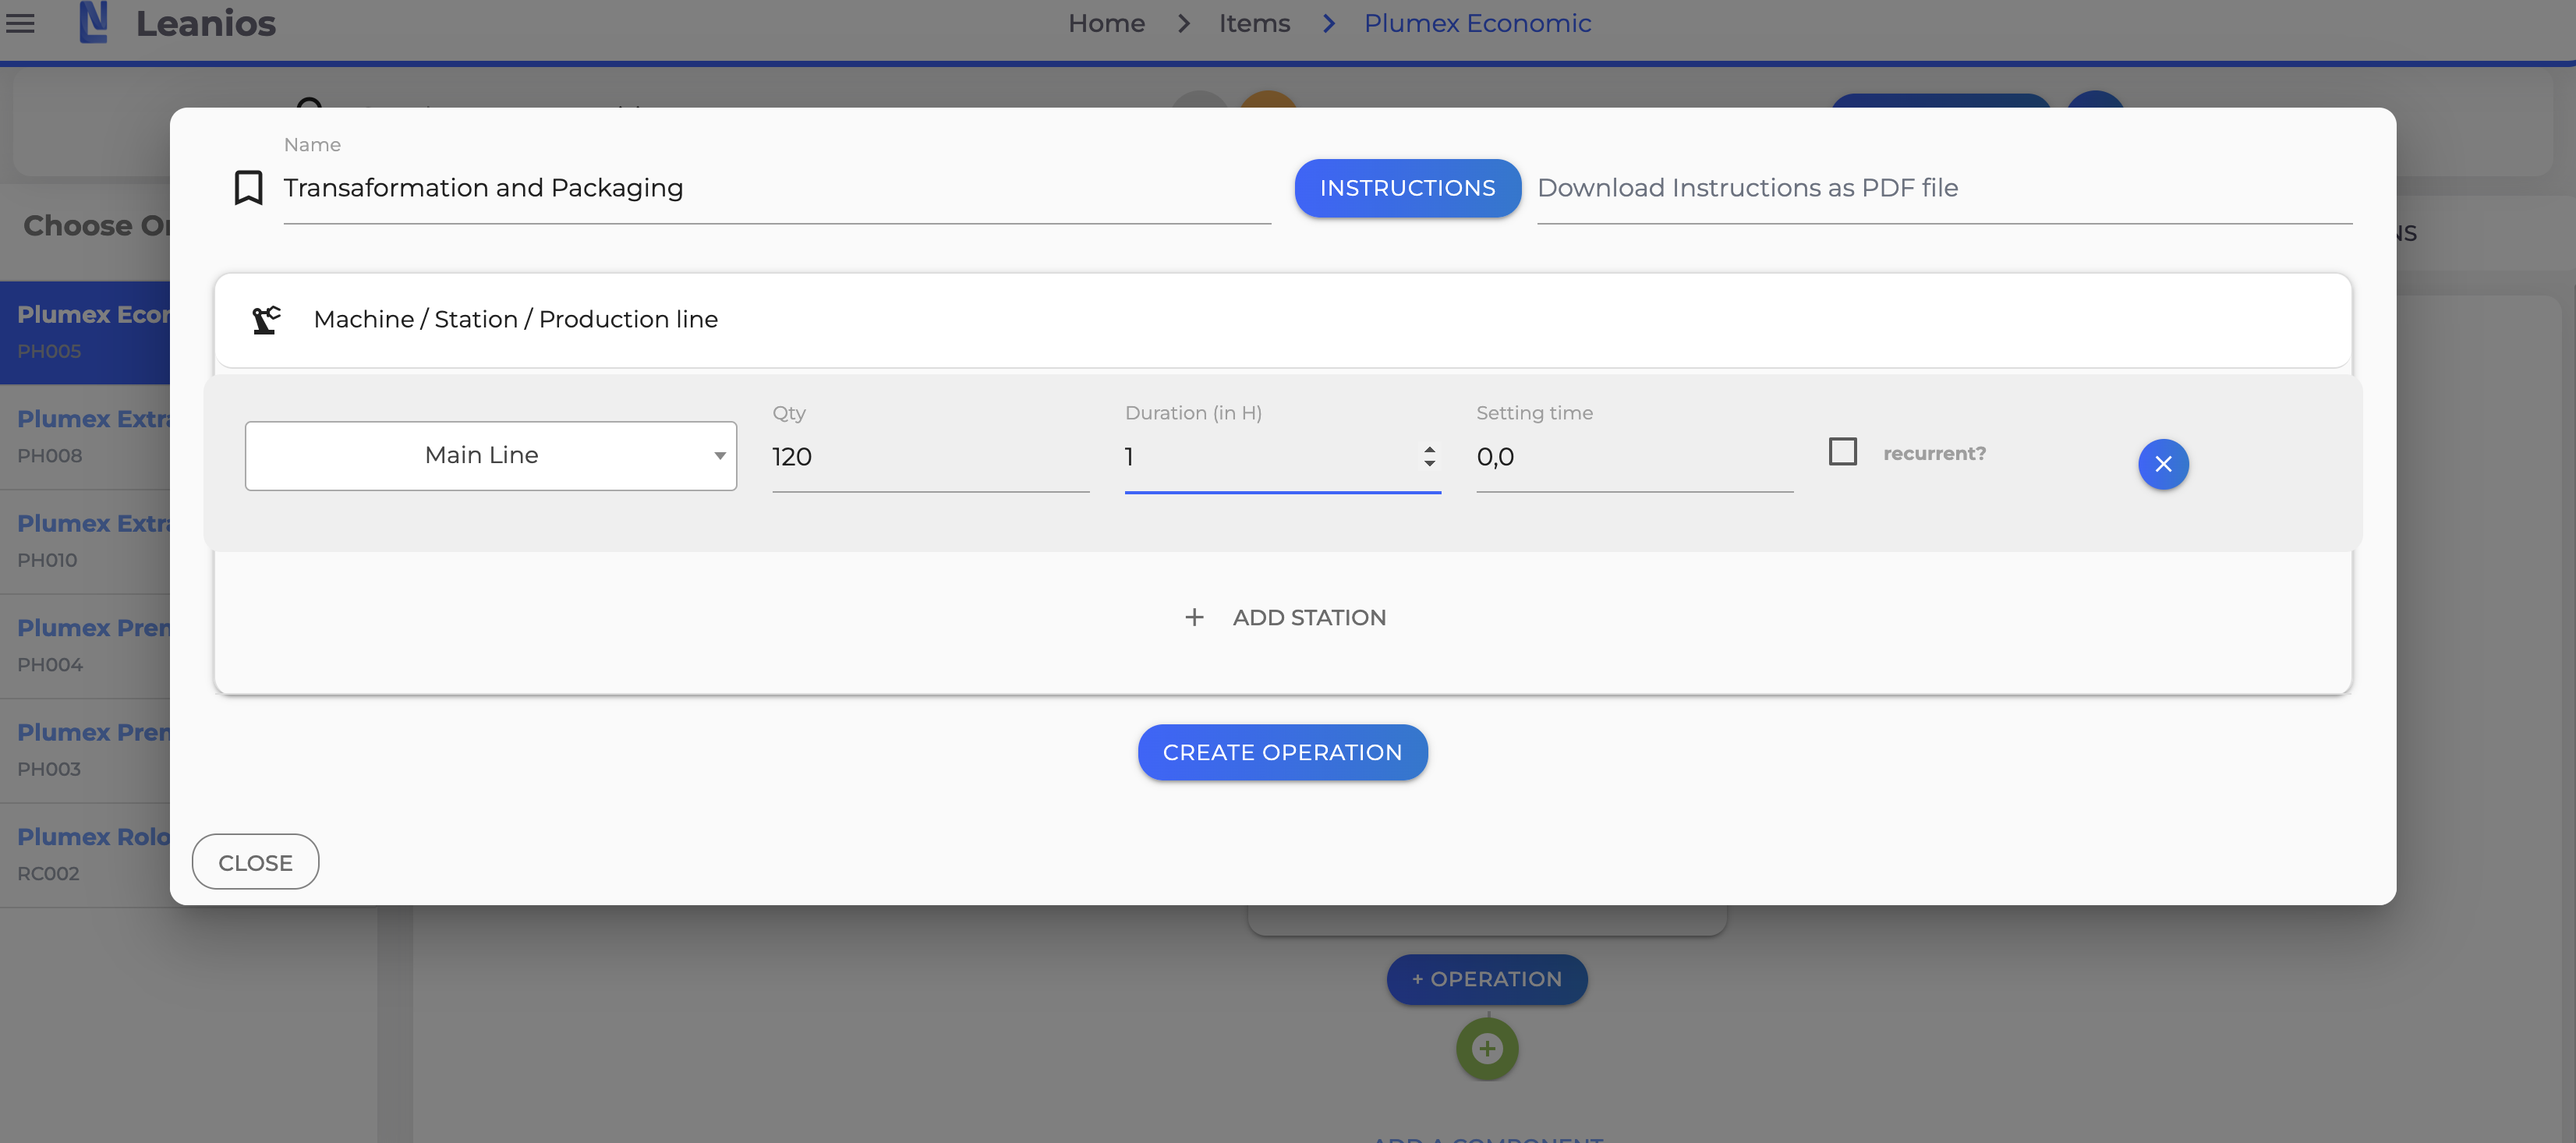Navigate to Items breadcrumb
The width and height of the screenshot is (2576, 1143).
[1254, 23]
